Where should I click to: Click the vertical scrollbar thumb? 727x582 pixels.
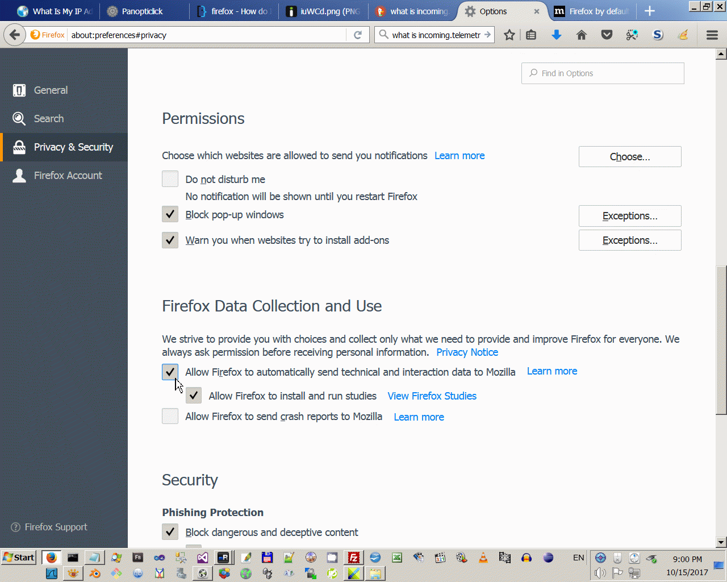pyautogui.click(x=721, y=340)
